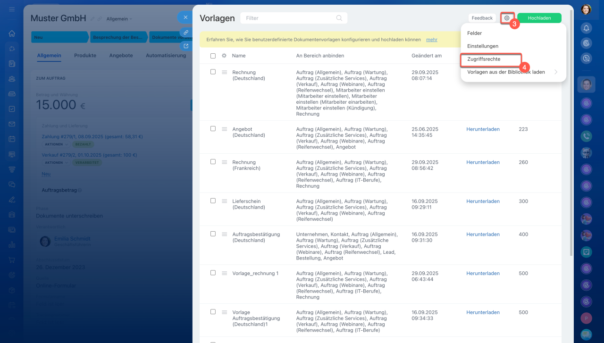This screenshot has width=604, height=343.
Task: Open the chat bubbles icon in the left sidebar
Action: click(x=12, y=184)
